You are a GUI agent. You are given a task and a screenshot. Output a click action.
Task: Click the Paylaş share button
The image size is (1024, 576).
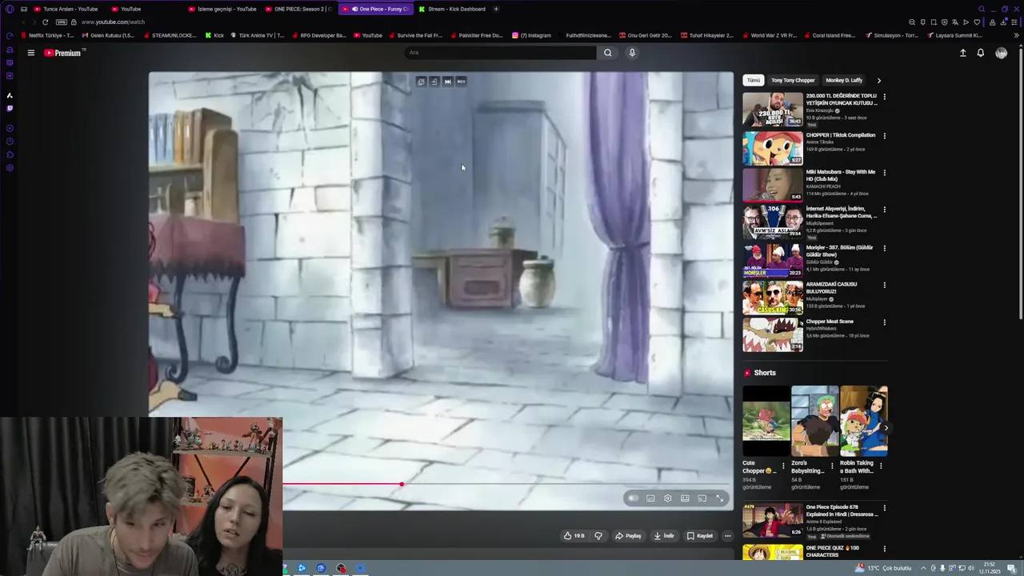(628, 536)
